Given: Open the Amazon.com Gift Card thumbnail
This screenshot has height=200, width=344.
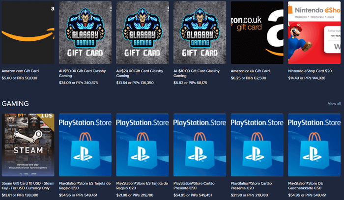Looking at the screenshot, I should pos(28,32).
